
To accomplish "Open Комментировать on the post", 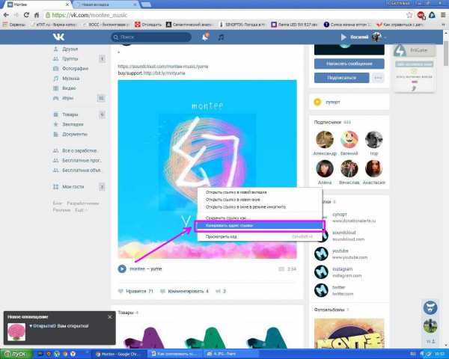I will [184, 291].
